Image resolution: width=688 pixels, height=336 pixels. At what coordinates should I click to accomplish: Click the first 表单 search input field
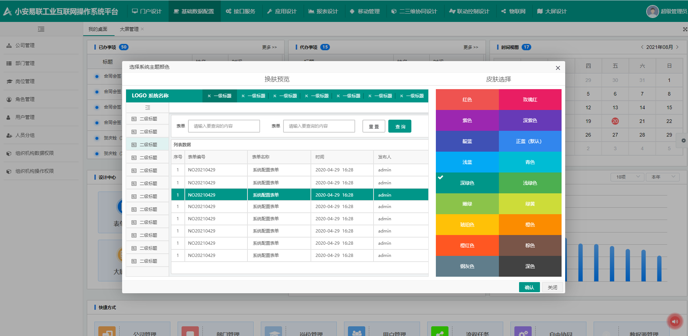(224, 126)
